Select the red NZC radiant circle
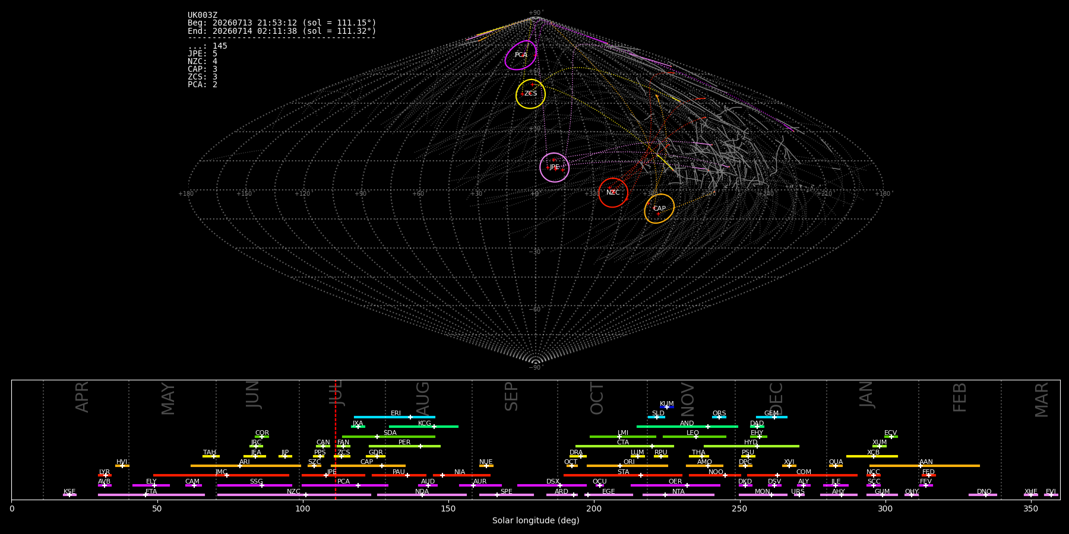Image resolution: width=1069 pixels, height=534 pixels. tap(613, 192)
